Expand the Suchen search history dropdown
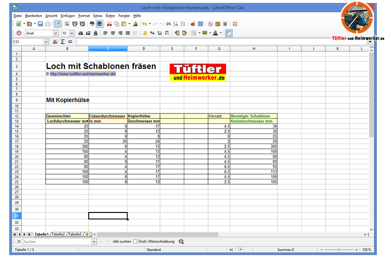This screenshot has height=259, width=388. [x=94, y=242]
